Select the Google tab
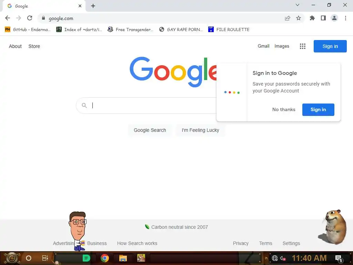Viewport: 353px width, 265px height. pos(44,6)
